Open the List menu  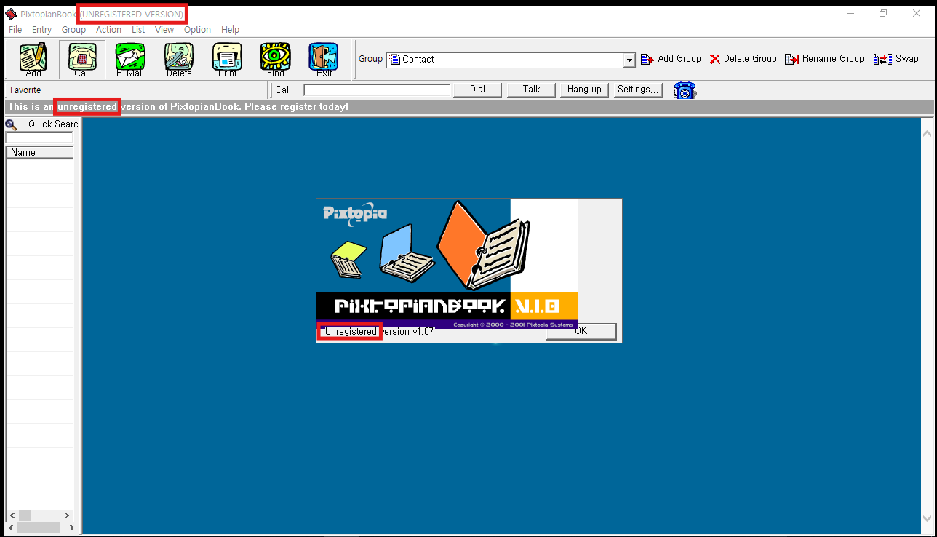[138, 30]
